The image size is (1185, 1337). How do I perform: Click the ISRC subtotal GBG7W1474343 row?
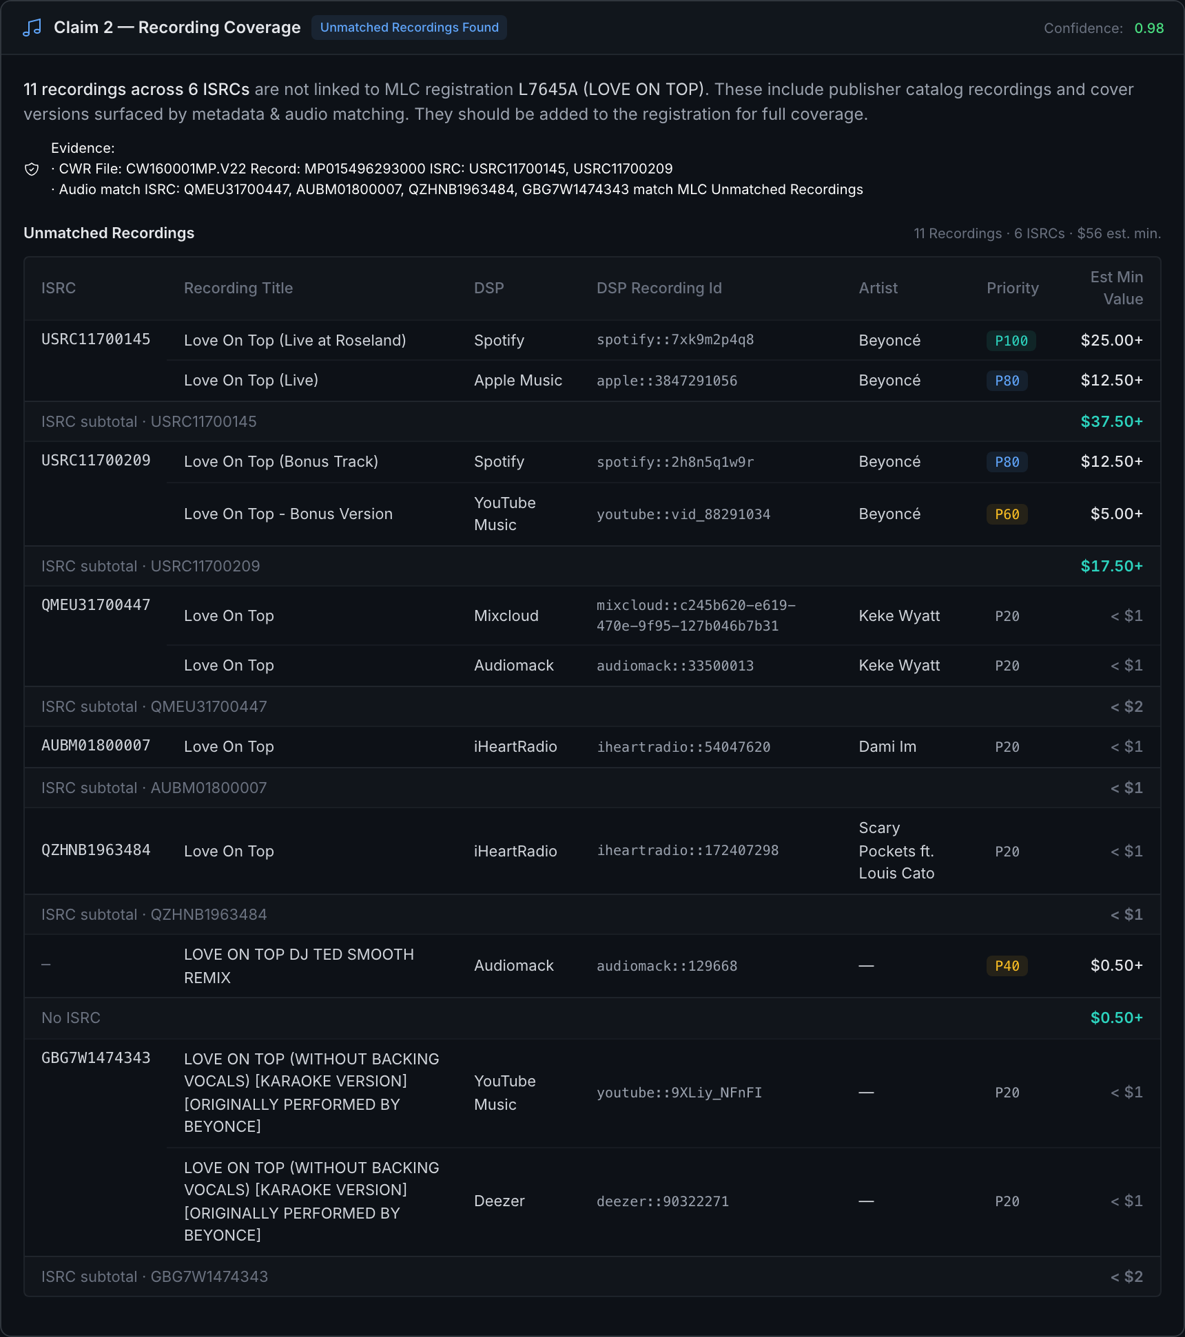point(592,1276)
